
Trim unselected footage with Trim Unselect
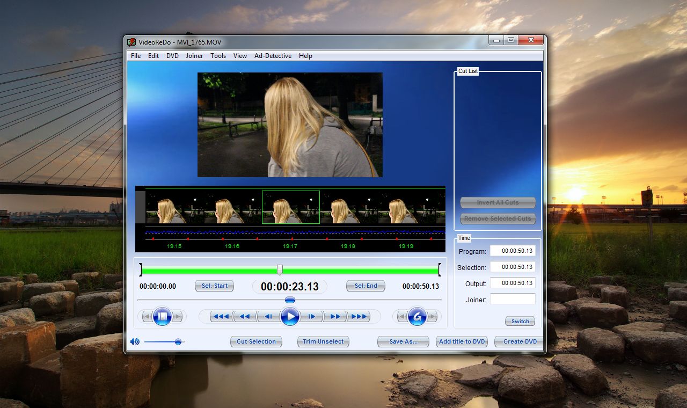tap(323, 341)
